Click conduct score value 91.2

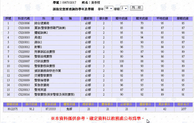[32, 109]
